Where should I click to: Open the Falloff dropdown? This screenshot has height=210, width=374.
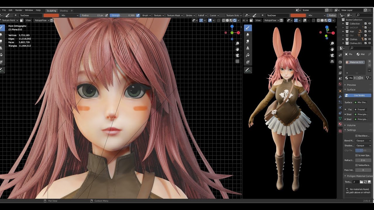coord(202,15)
